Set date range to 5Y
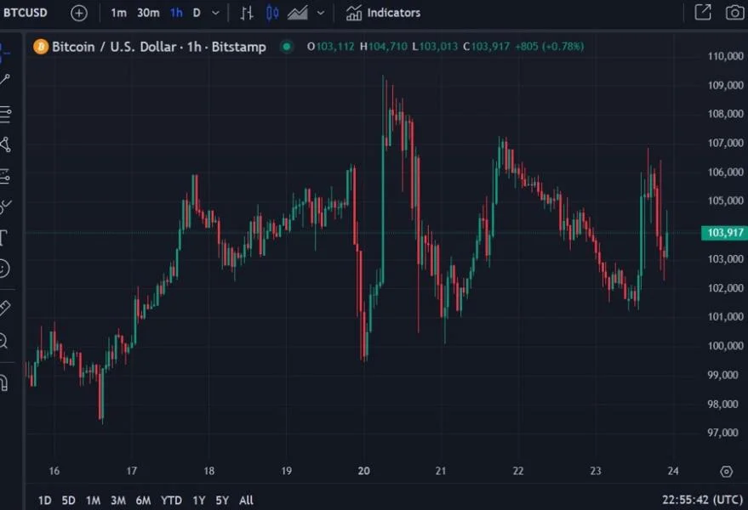The height and width of the screenshot is (510, 748). coord(222,500)
